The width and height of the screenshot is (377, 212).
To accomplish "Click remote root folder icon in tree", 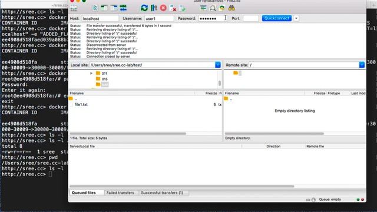I will (236, 72).
